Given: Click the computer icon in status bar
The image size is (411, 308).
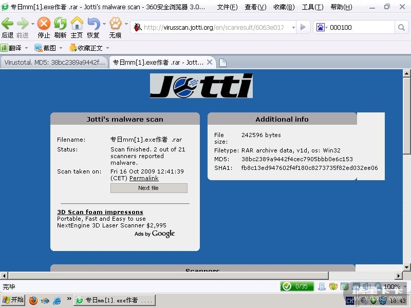Looking at the screenshot, I should coord(322,286).
